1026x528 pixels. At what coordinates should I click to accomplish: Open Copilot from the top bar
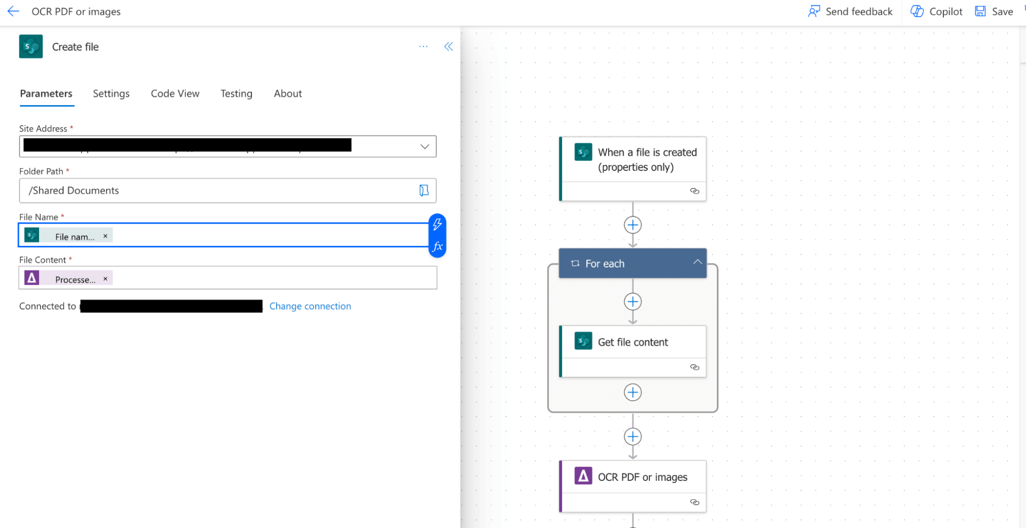pyautogui.click(x=917, y=11)
